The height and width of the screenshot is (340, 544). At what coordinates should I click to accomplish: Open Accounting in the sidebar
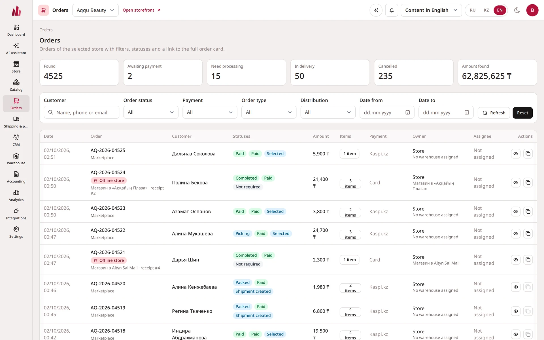coord(16,177)
